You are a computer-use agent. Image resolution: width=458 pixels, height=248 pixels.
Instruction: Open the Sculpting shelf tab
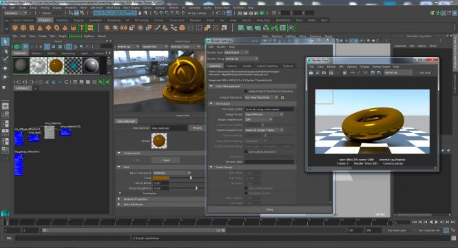coord(62,20)
